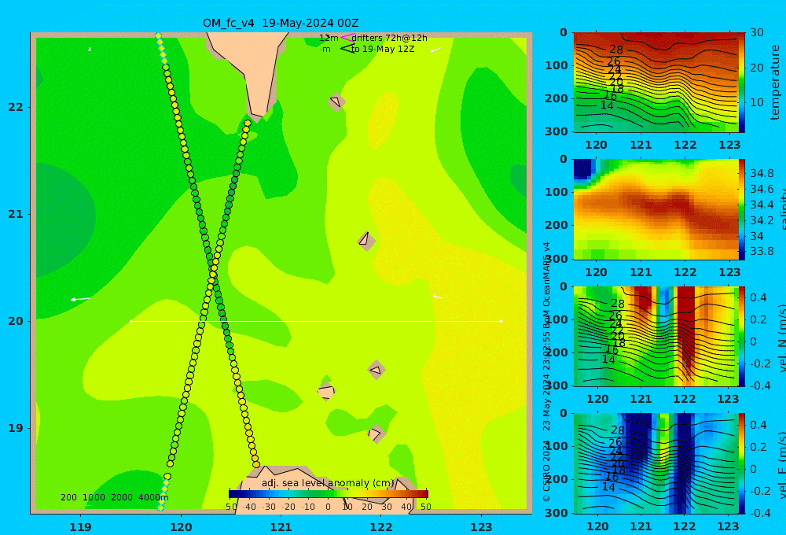Click the '-50' tick on sea level colorbar

pyautogui.click(x=230, y=507)
